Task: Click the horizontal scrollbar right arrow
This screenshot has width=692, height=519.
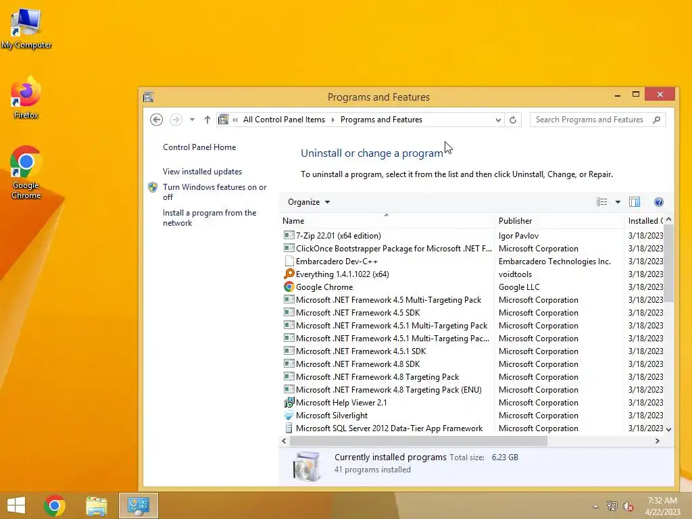Action: pyautogui.click(x=657, y=441)
